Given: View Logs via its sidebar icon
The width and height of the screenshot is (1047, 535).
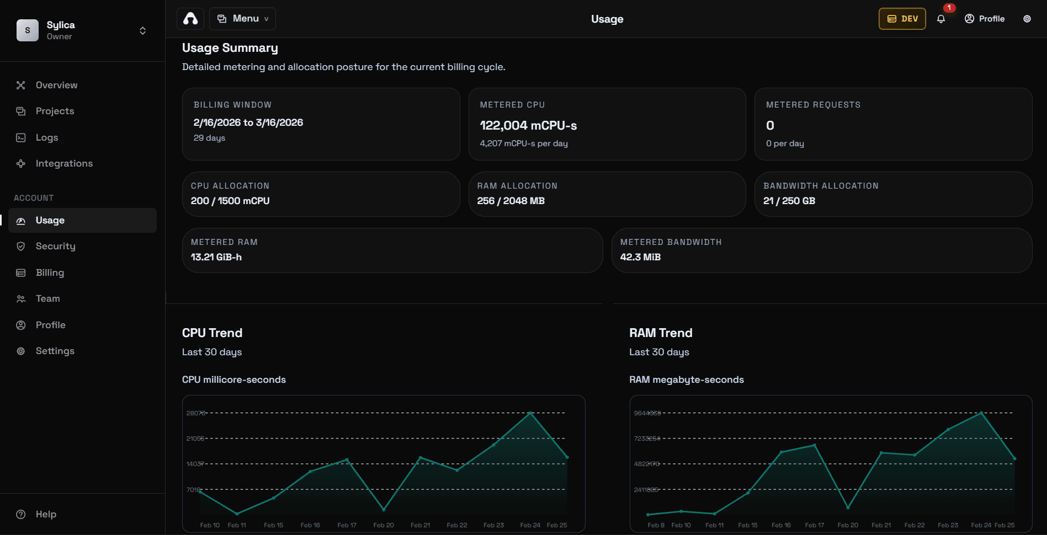Looking at the screenshot, I should [x=20, y=137].
